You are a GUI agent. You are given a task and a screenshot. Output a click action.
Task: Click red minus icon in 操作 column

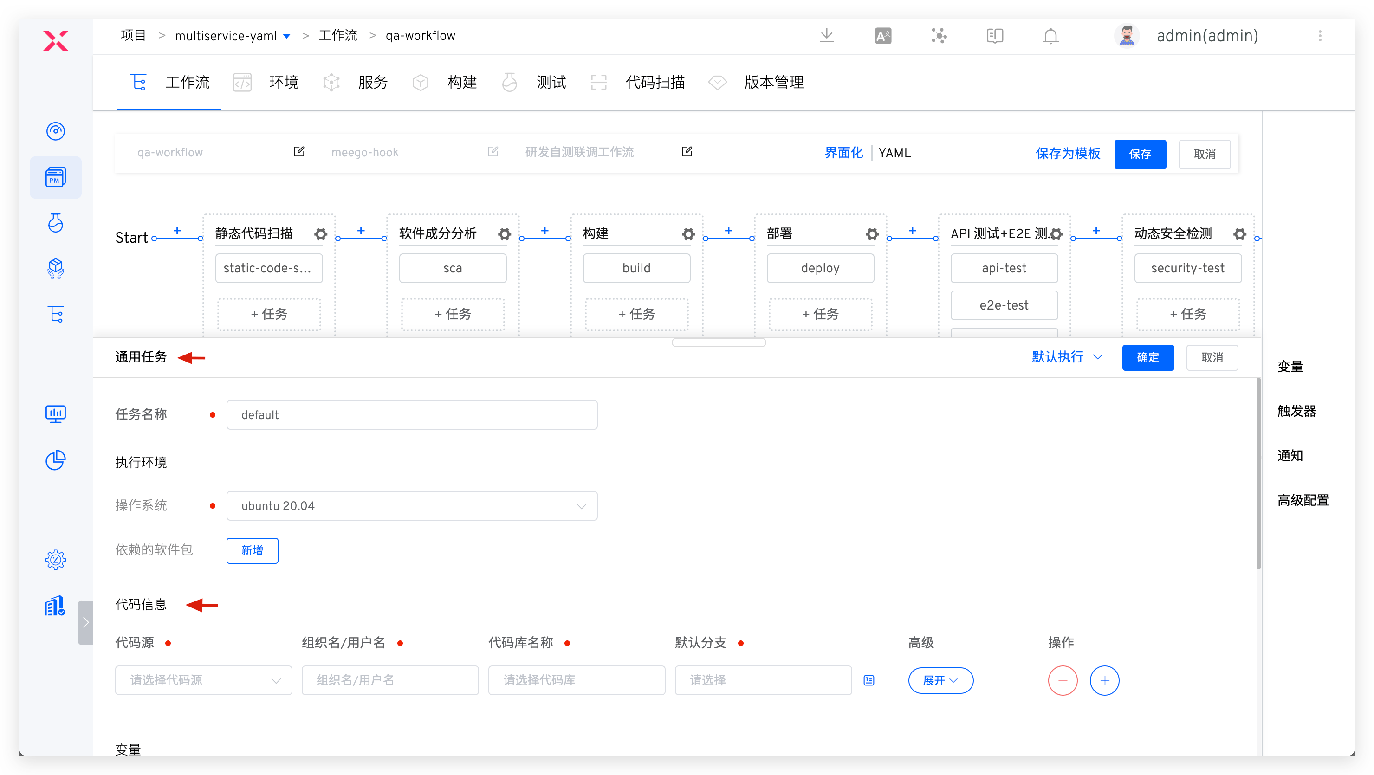[1063, 680]
